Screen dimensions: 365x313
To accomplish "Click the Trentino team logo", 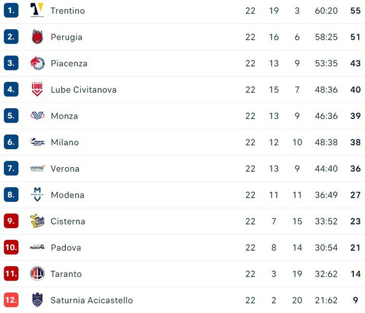I will coord(37,10).
